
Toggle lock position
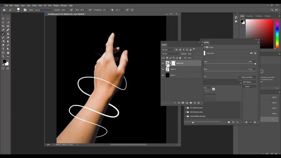coord(173,58)
